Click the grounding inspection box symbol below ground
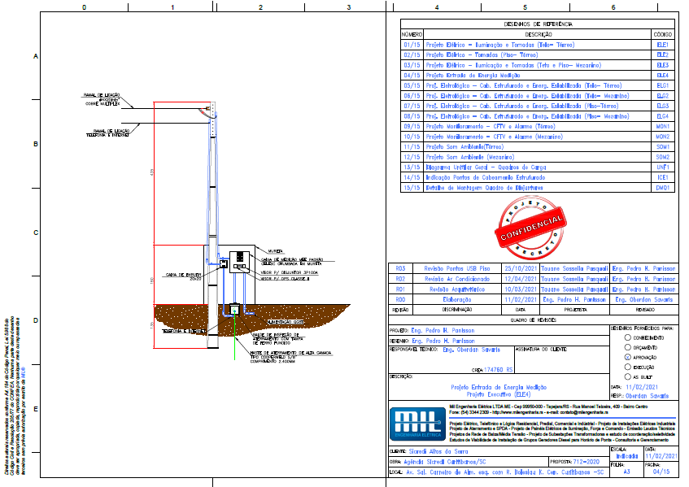This screenshot has width=689, height=487. pyautogui.click(x=234, y=310)
